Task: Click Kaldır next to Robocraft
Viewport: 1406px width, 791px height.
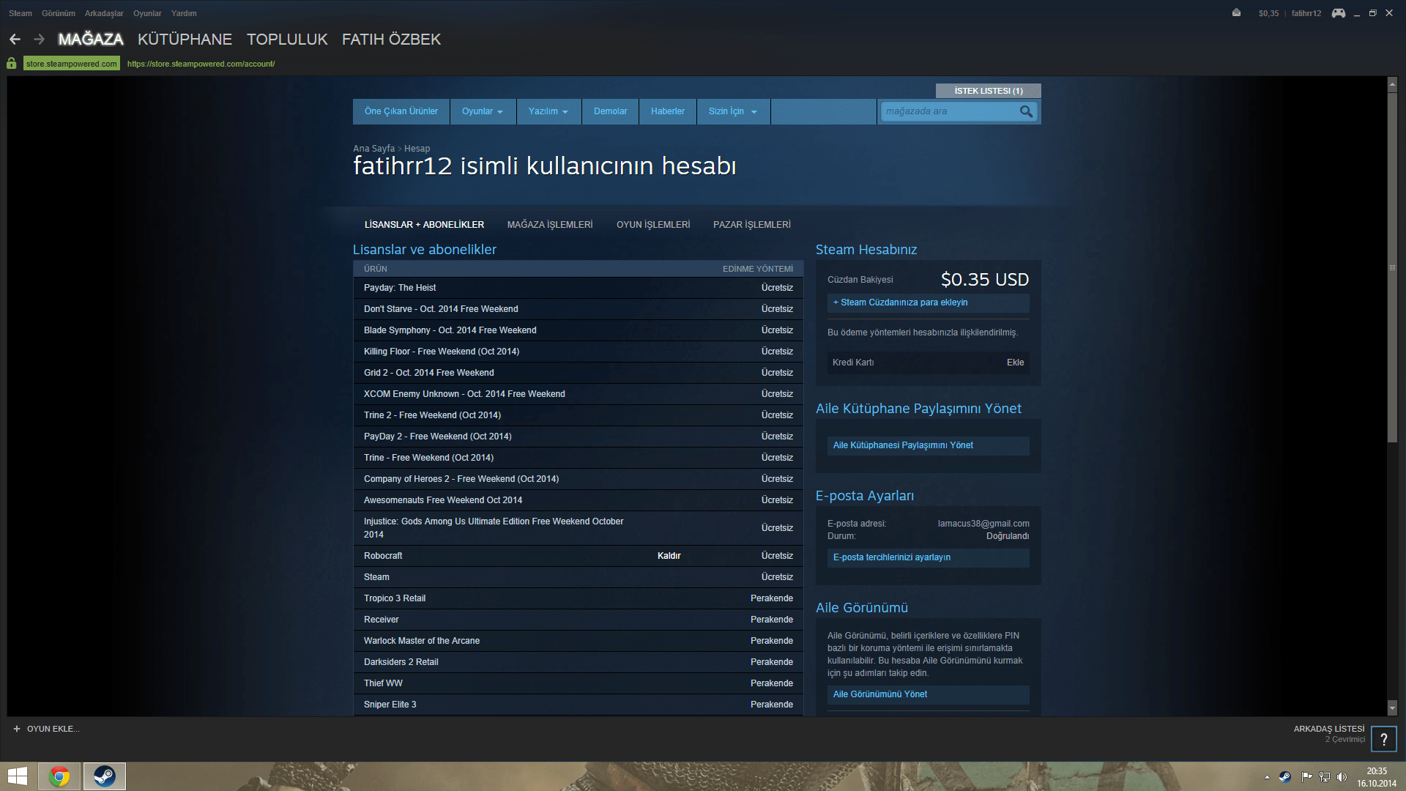Action: 669,556
